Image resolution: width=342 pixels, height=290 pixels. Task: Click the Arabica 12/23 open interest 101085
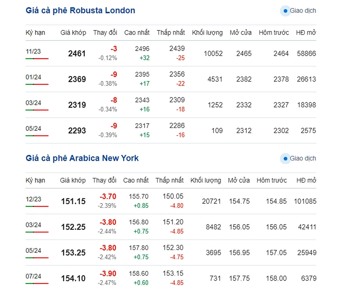[305, 201]
